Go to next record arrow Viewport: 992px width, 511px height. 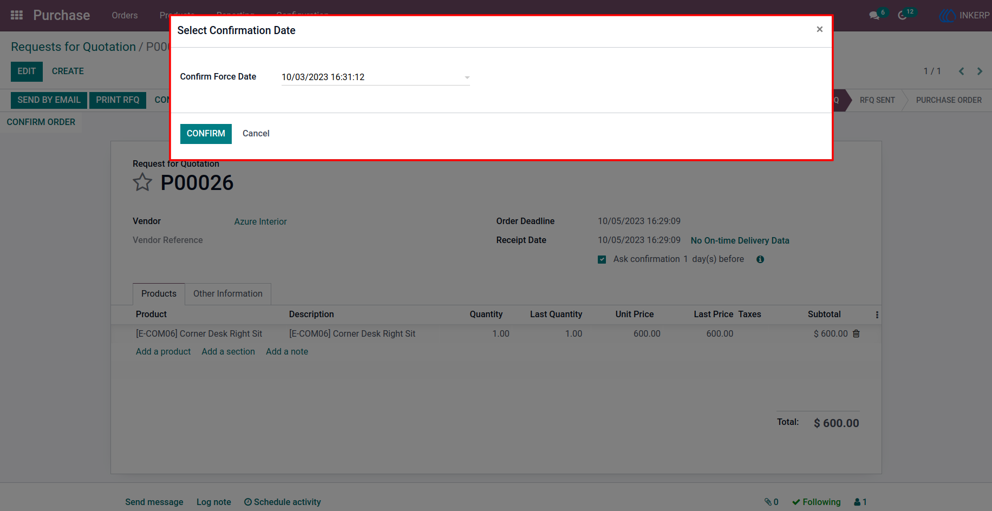coord(980,71)
